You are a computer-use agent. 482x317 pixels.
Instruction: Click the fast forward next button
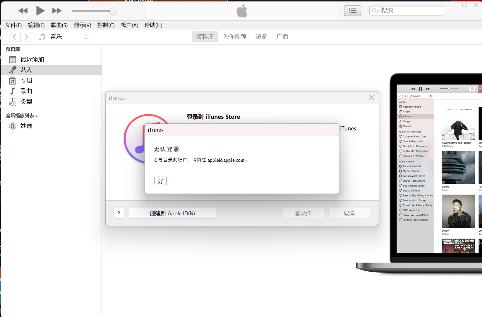pos(57,11)
